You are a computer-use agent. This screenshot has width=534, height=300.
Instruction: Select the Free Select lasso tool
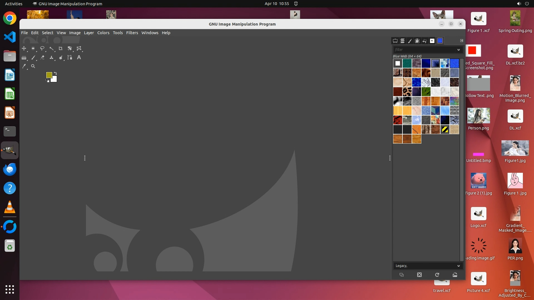(x=42, y=48)
